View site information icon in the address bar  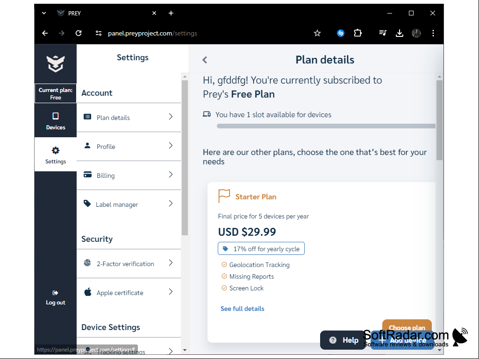tap(98, 33)
